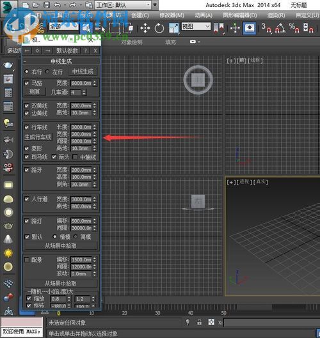Toggle the 3D Snaps magnet icon
The height and width of the screenshot is (338, 320).
point(266,28)
